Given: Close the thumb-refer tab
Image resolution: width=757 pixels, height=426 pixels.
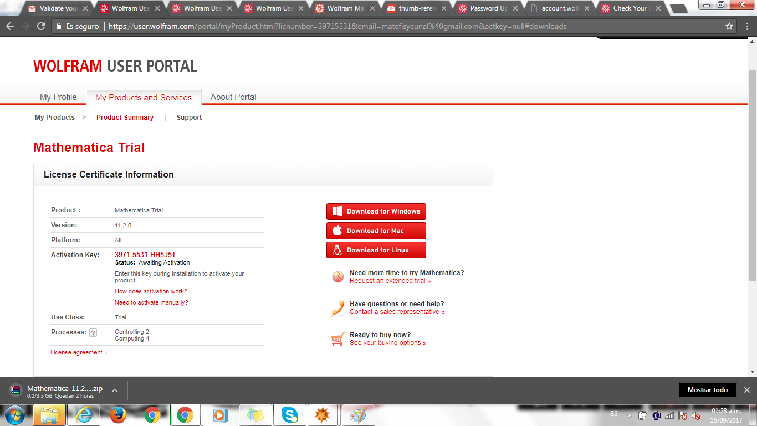Looking at the screenshot, I should [443, 8].
